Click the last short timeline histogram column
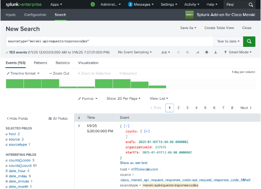 pos(157,87)
